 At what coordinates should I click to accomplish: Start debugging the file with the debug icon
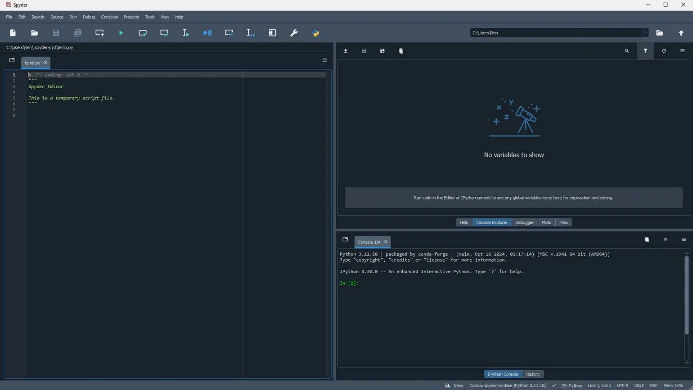207,33
